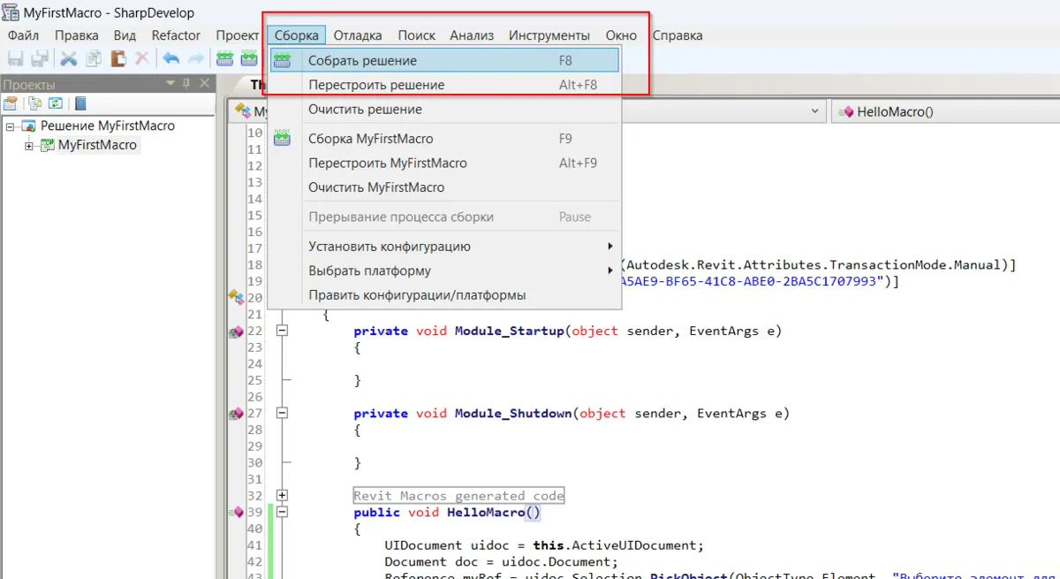
Task: Open the Поиск menu
Action: (x=416, y=35)
